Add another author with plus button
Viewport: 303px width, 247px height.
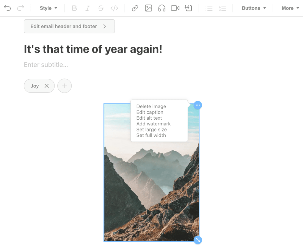(64, 86)
